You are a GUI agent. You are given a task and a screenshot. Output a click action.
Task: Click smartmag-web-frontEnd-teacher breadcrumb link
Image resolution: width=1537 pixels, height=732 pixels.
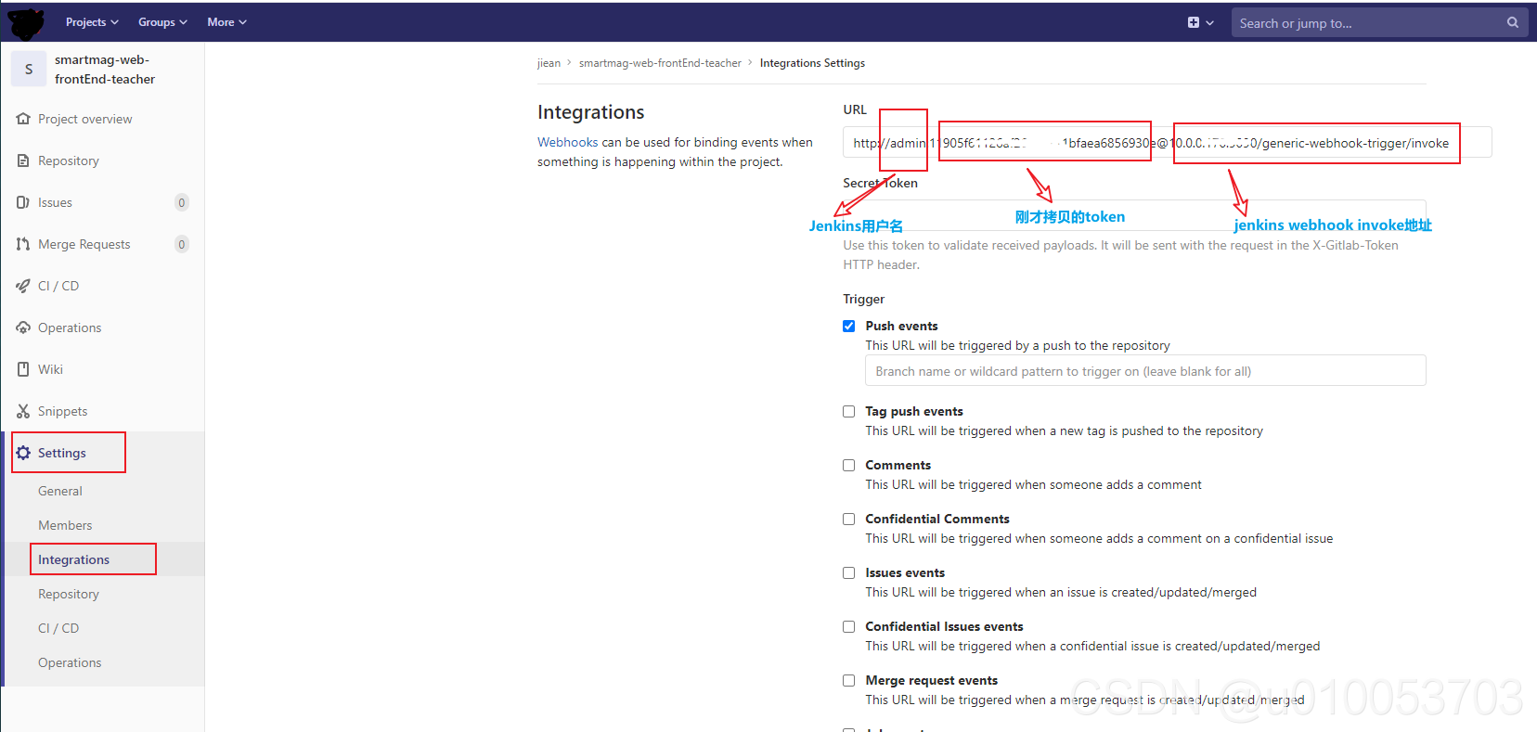pos(660,63)
